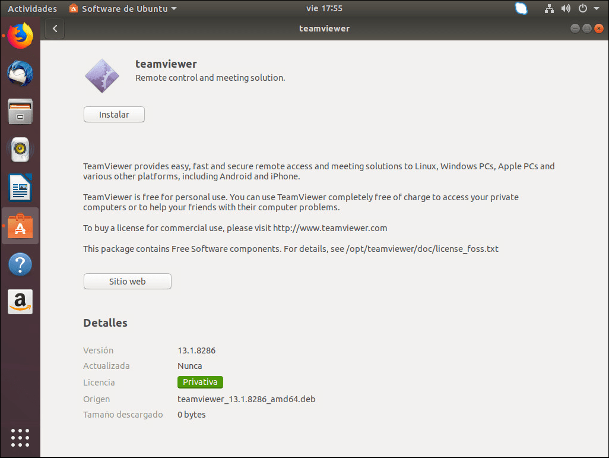
Task: Open the system menu dropdown arrow
Action: click(597, 8)
